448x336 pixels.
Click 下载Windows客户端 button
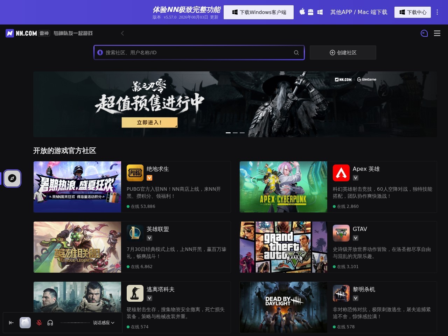tap(259, 12)
